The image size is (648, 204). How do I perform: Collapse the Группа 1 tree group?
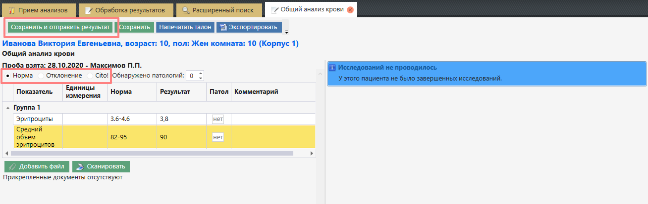tap(7, 107)
